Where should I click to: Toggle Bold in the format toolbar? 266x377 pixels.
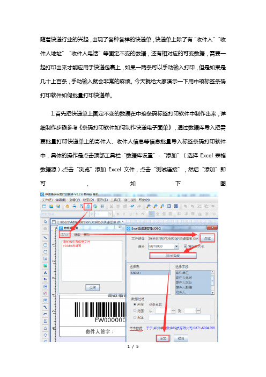pyautogui.click(x=117, y=214)
